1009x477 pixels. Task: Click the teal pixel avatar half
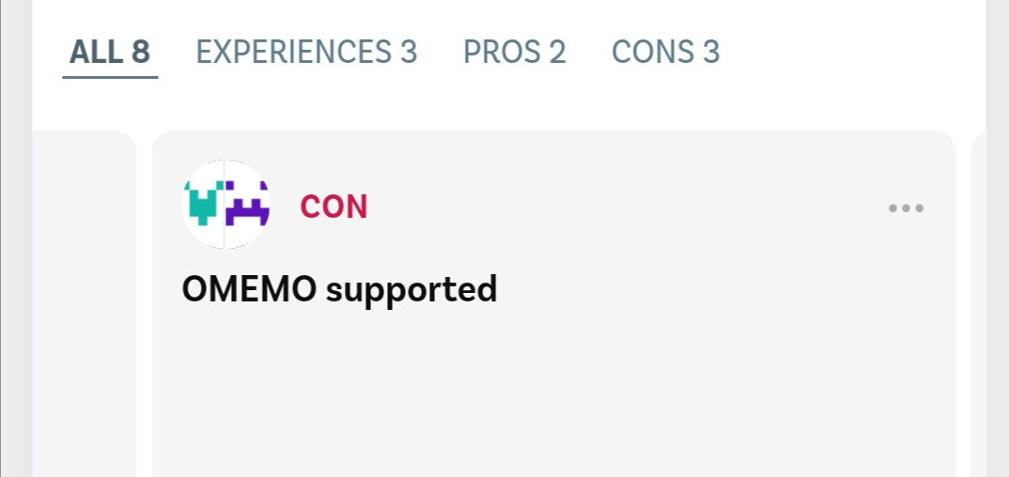click(x=204, y=204)
